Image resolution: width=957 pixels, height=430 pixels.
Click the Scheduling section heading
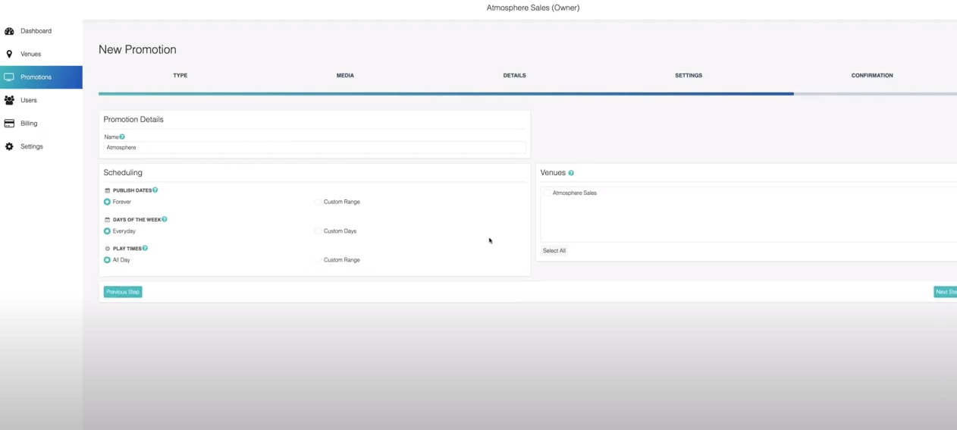tap(123, 173)
